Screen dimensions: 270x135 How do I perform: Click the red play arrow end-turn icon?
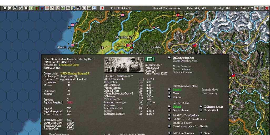[x=102, y=8]
